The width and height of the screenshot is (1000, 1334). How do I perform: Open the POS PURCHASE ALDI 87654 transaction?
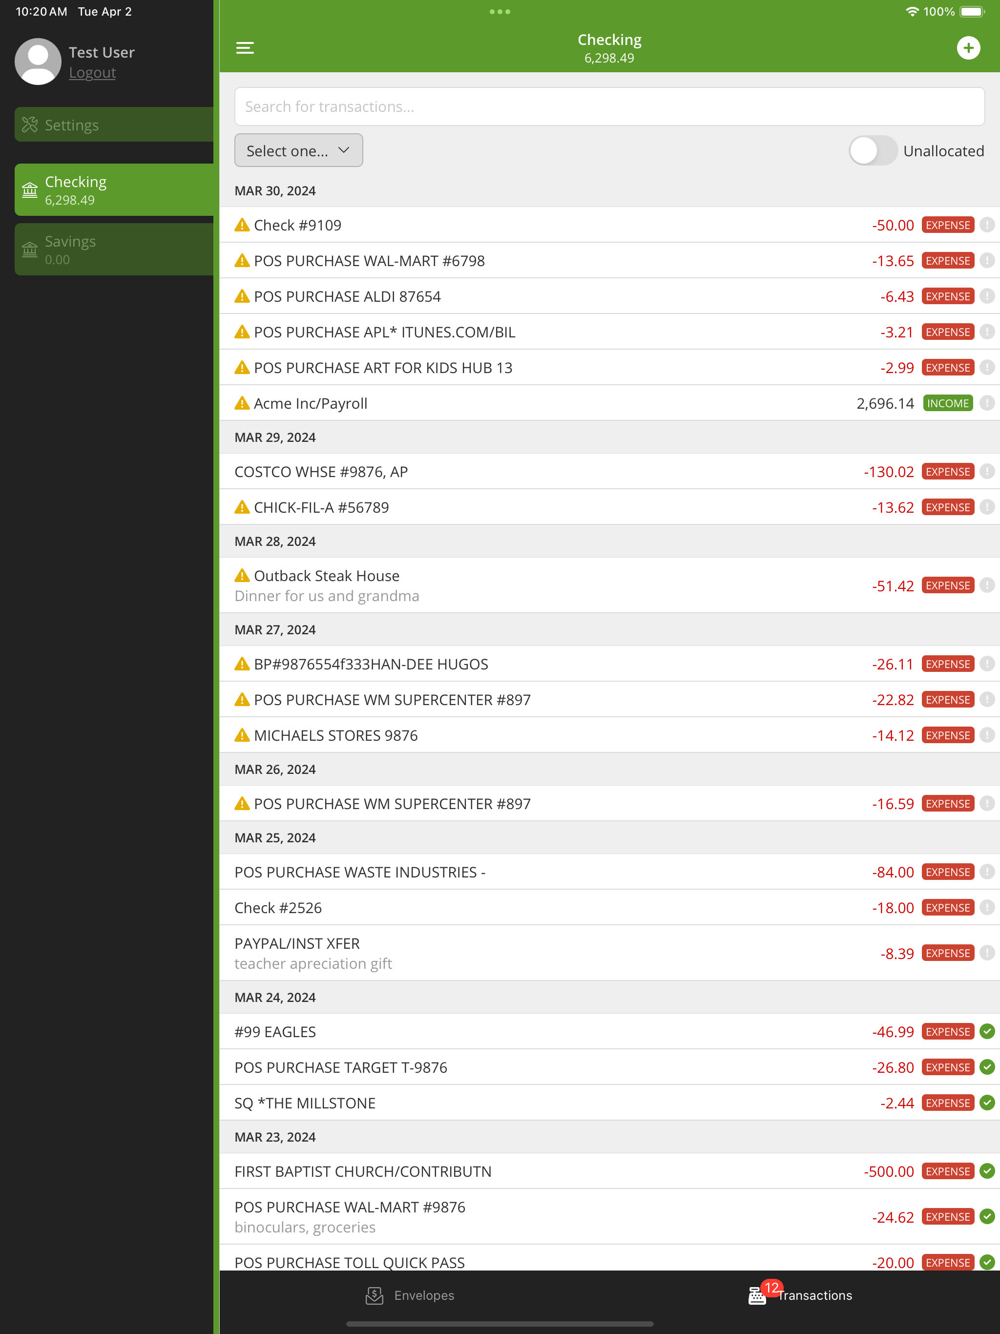point(609,296)
